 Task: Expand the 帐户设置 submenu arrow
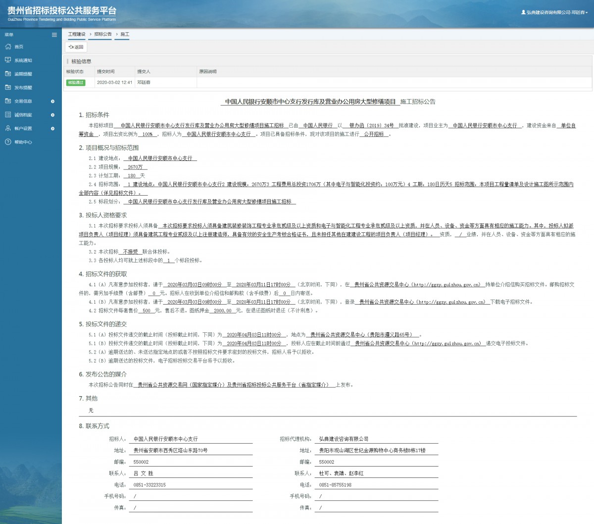coord(53,129)
